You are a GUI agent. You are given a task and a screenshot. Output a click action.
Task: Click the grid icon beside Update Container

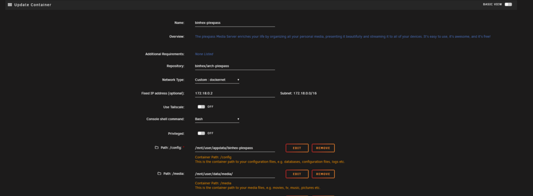(x=10, y=5)
